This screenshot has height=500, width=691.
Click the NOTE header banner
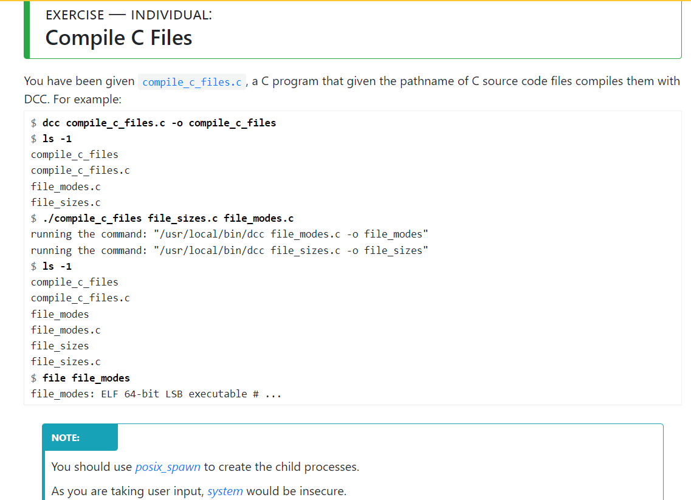pyautogui.click(x=80, y=437)
